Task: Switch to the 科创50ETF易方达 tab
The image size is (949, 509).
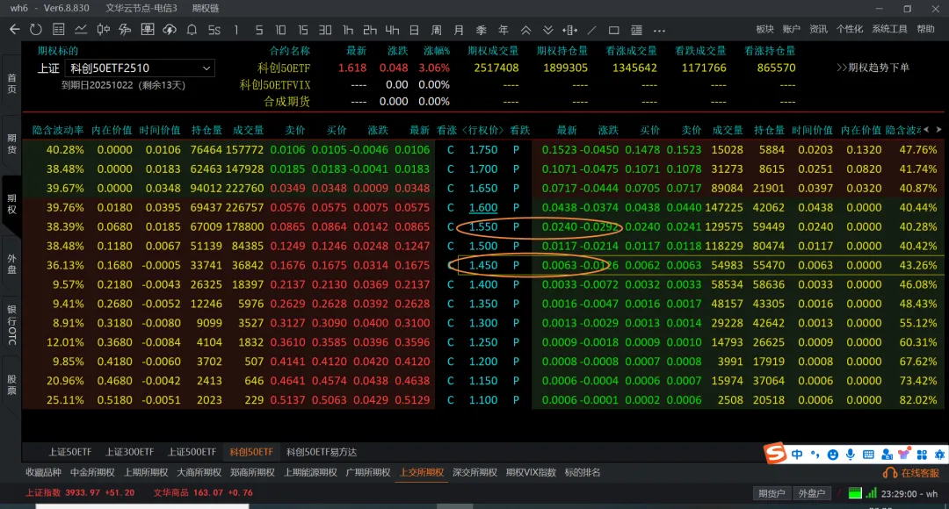Action: (x=322, y=452)
